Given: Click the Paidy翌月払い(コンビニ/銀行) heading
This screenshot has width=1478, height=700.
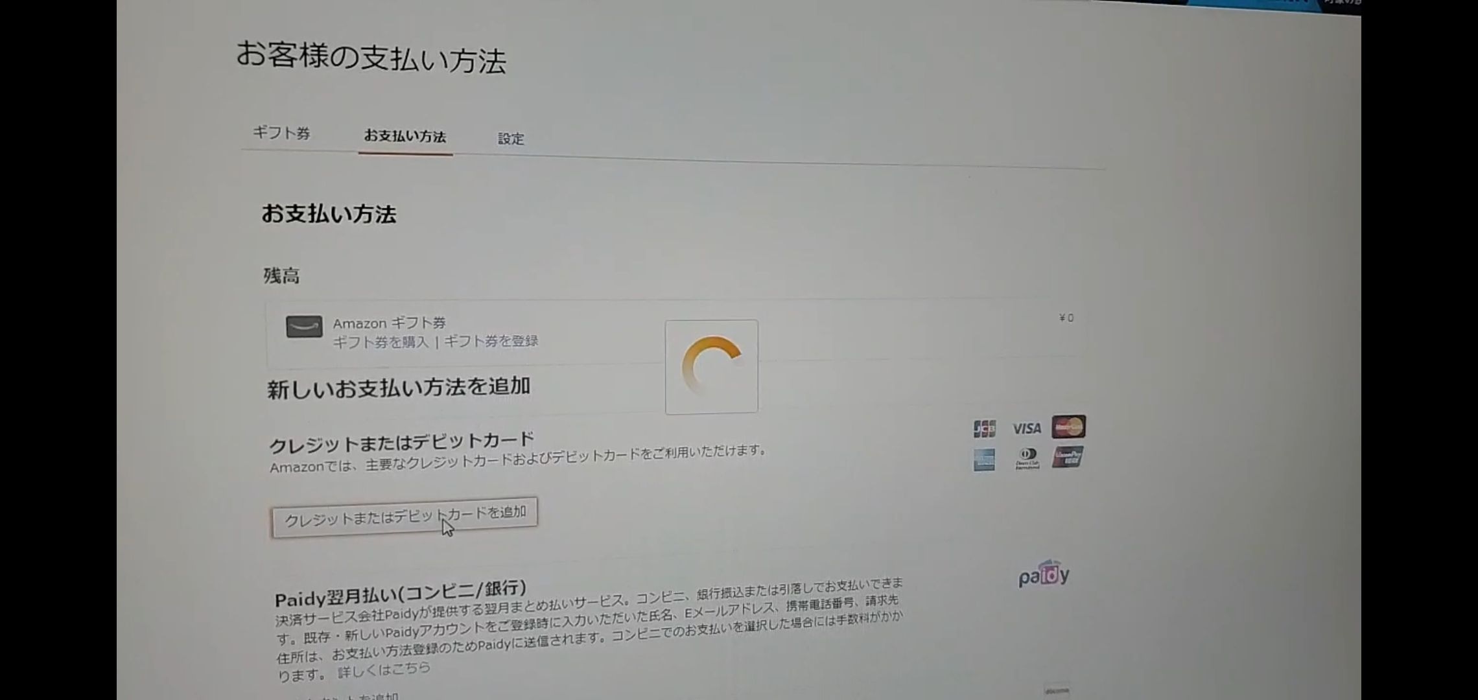Looking at the screenshot, I should coord(401,592).
